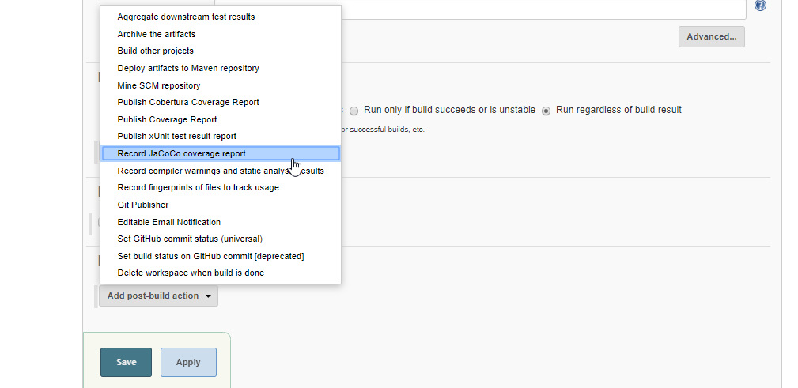The image size is (798, 388).
Task: Open the Advanced... settings button
Action: click(x=712, y=36)
